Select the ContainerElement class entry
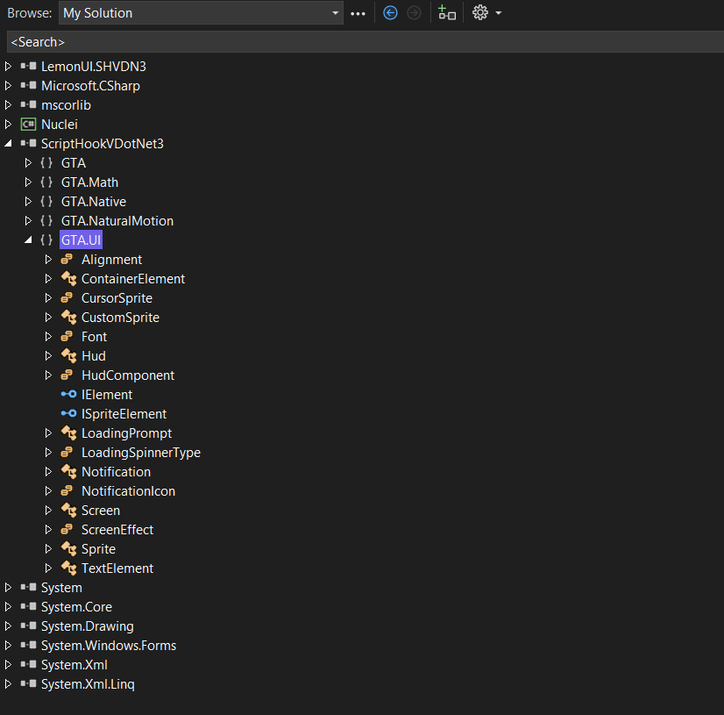The image size is (724, 715). point(133,279)
